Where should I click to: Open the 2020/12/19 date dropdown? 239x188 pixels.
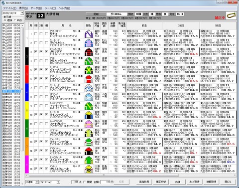click(22, 13)
